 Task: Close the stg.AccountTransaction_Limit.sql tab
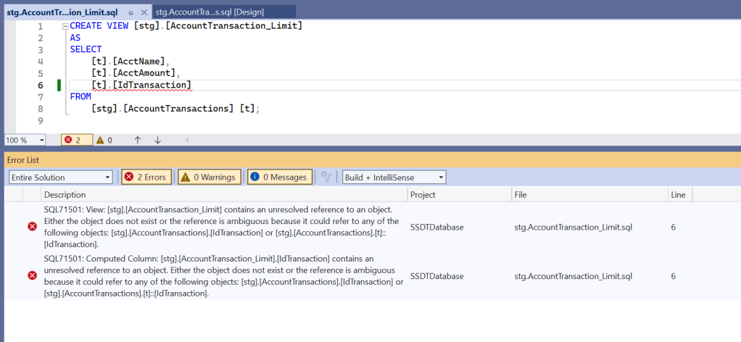(143, 12)
